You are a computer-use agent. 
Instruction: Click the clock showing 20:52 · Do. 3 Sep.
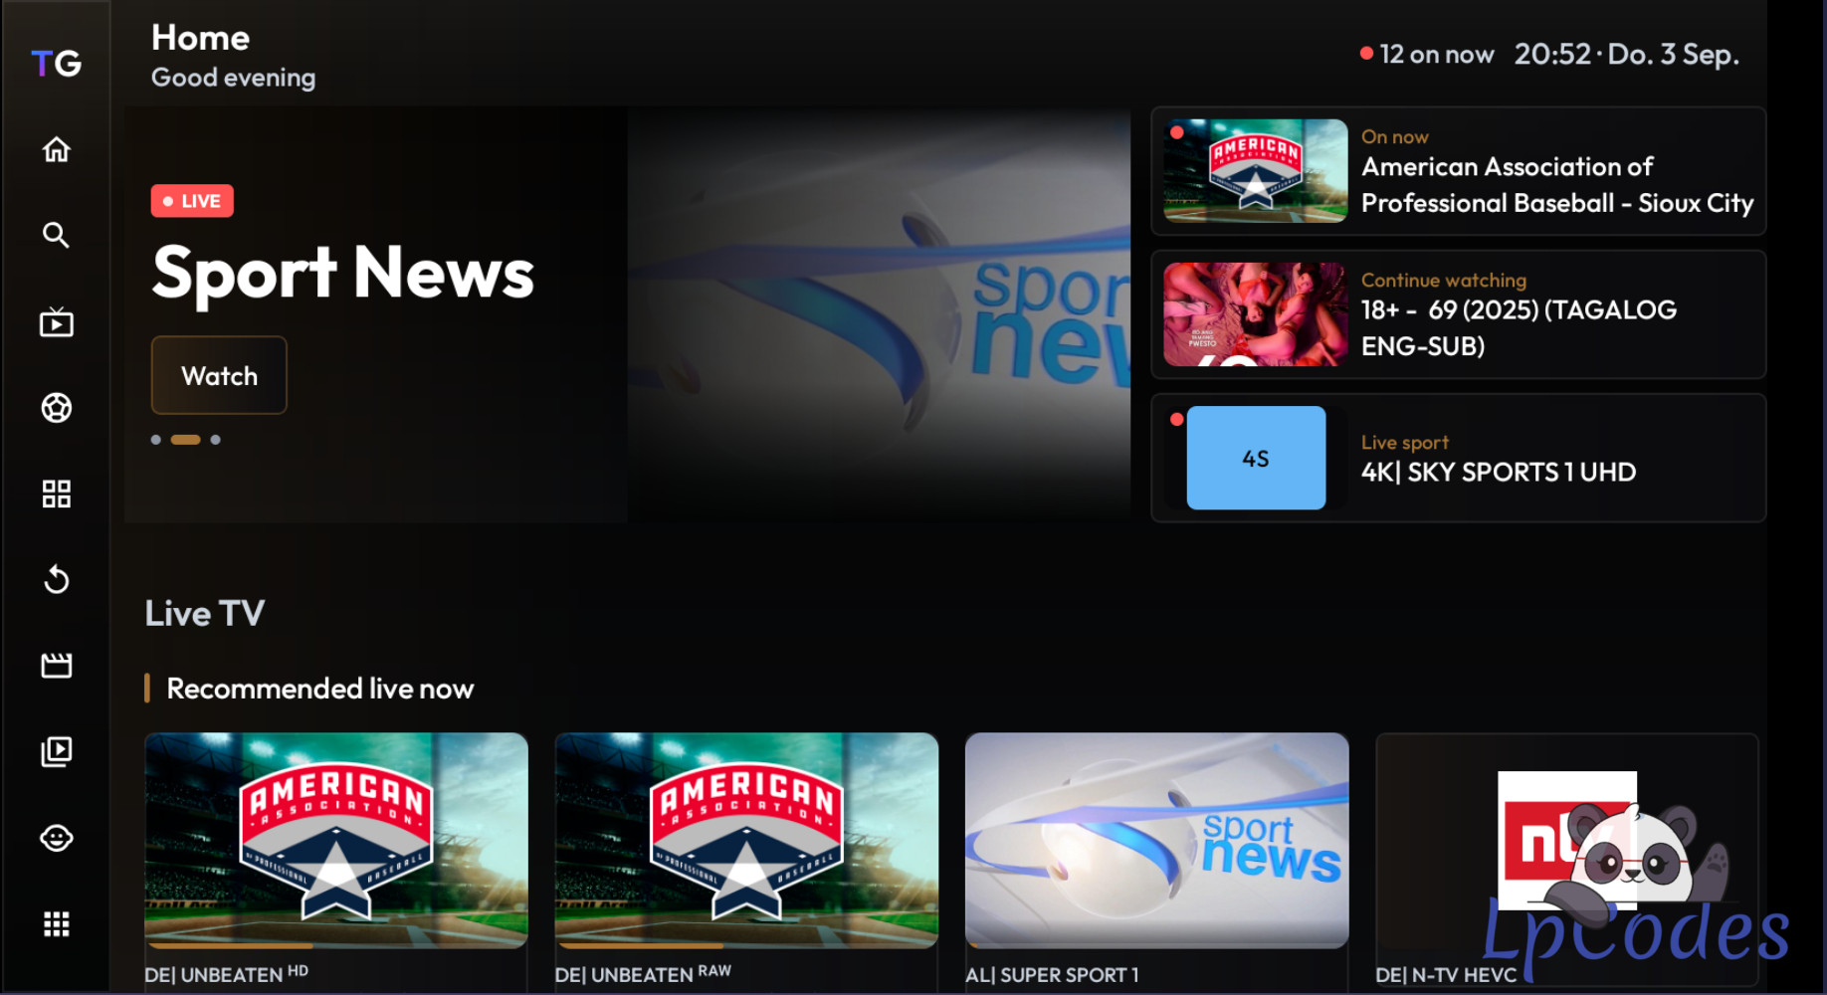[x=1627, y=55]
